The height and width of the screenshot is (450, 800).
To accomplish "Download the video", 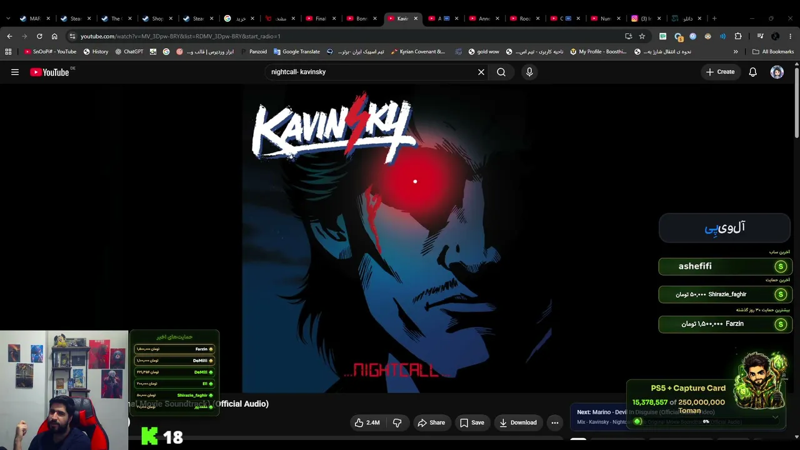I will 517,422.
